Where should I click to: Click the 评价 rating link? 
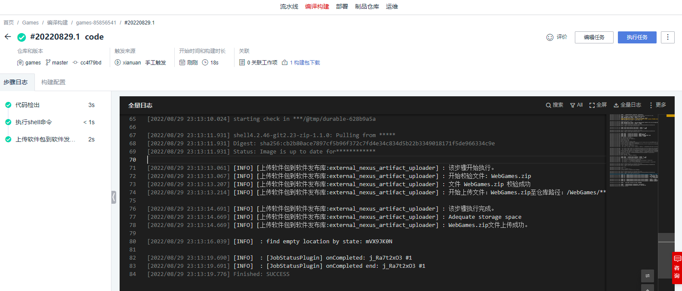click(562, 37)
